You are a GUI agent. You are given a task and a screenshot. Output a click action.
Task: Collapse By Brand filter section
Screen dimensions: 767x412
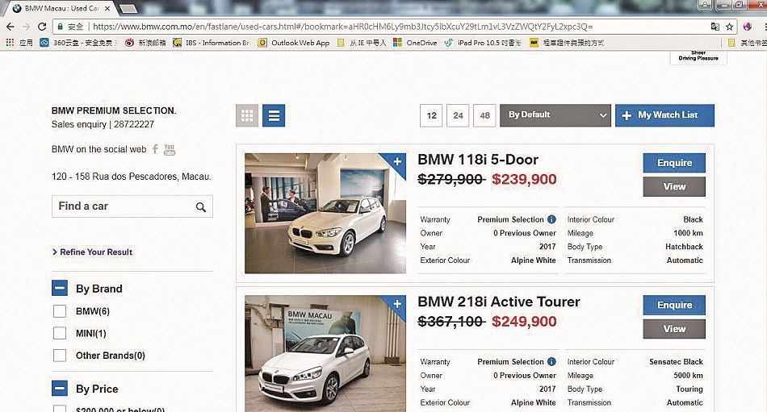click(x=60, y=289)
